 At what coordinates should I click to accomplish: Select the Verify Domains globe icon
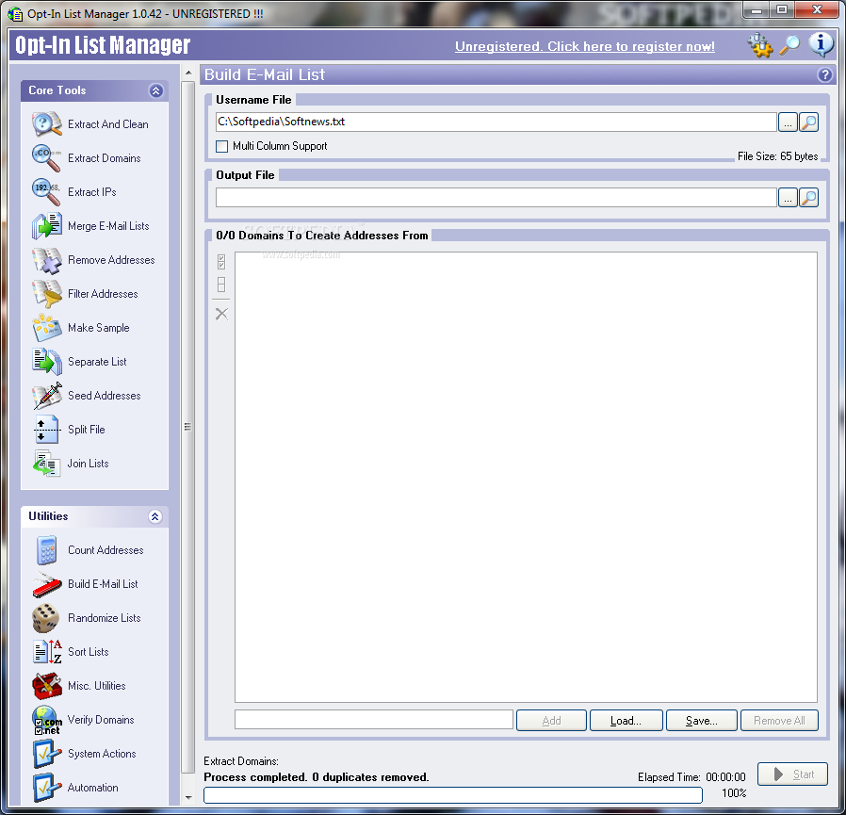click(x=46, y=720)
